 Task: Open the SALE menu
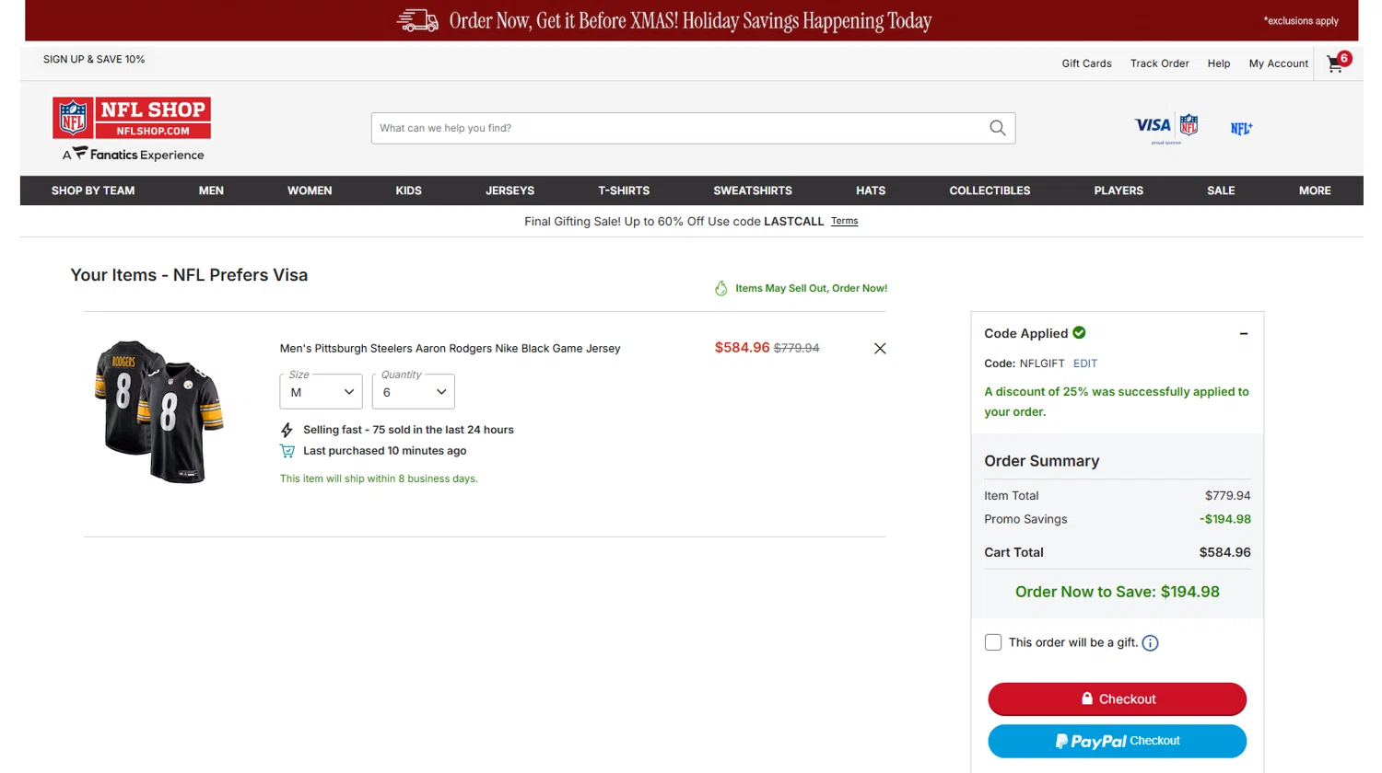[1221, 190]
